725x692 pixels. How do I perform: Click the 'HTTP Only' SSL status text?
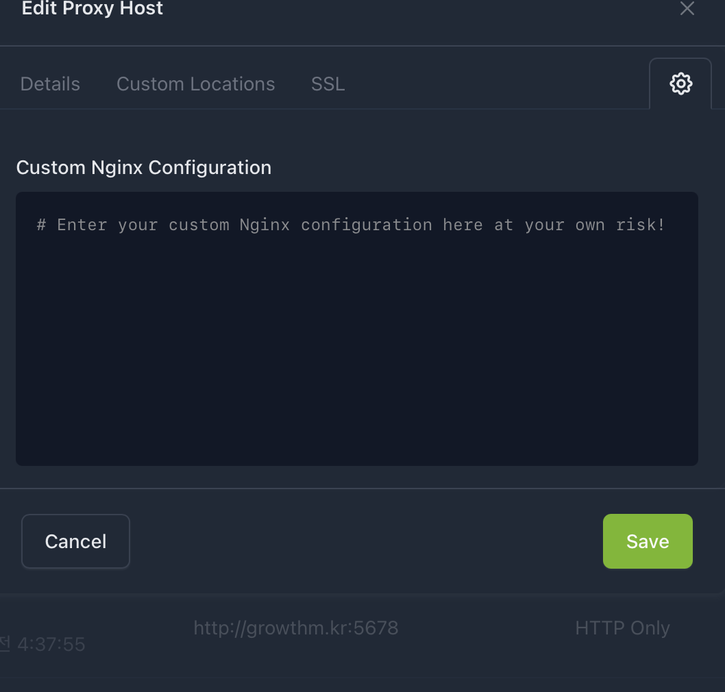pos(622,628)
